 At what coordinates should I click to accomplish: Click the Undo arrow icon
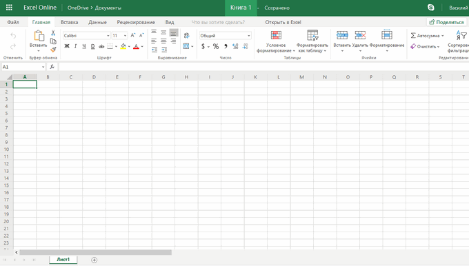(13, 36)
